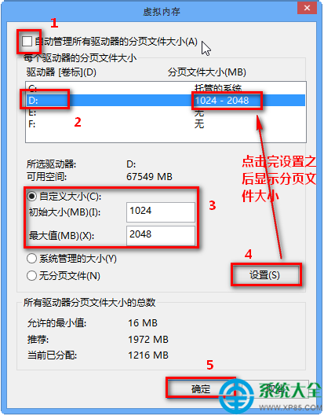The width and height of the screenshot is (324, 416).
Task: Click the 初始大小 input field
Action: click(x=161, y=212)
